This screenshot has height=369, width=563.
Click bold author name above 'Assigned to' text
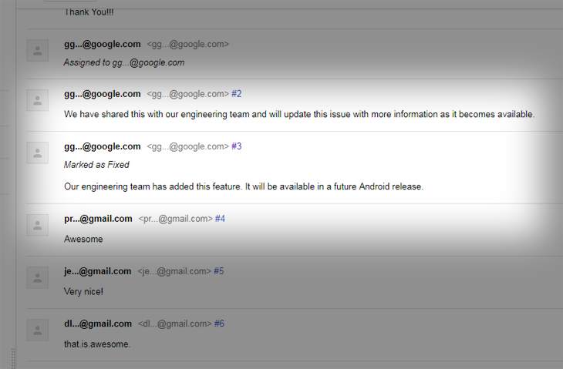click(x=102, y=44)
